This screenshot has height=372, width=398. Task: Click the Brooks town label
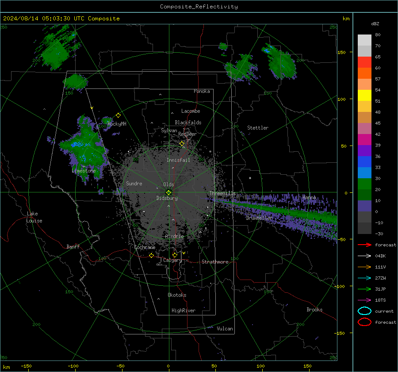(314, 310)
